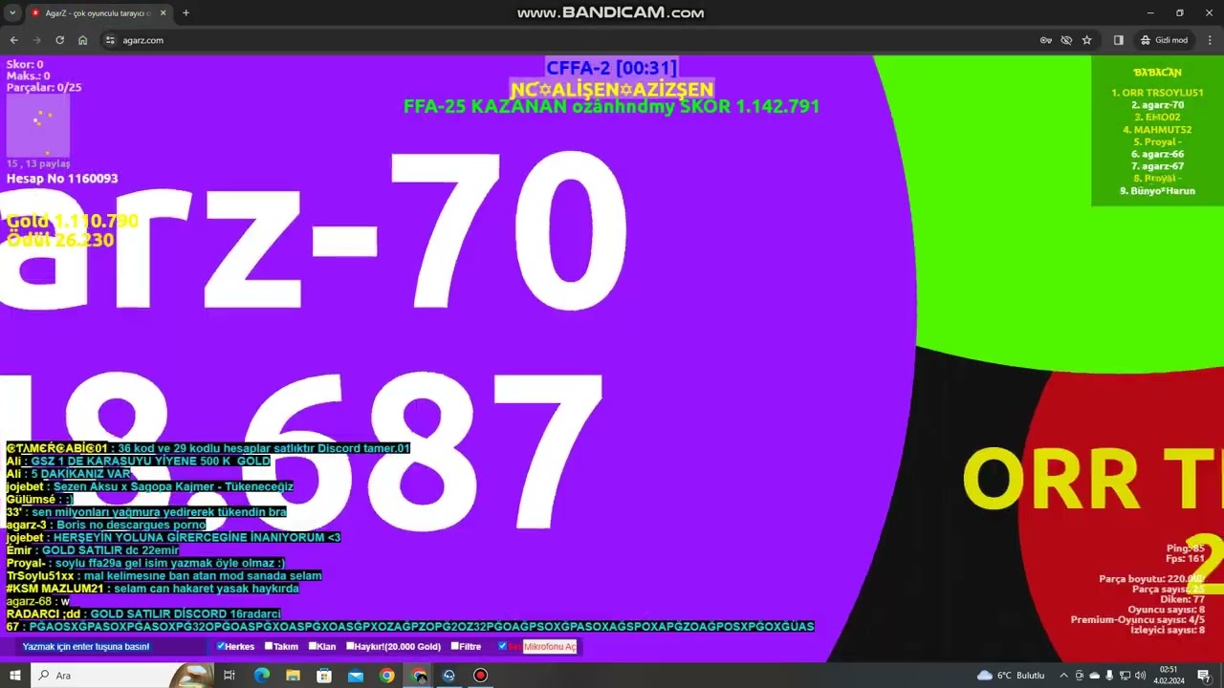This screenshot has width=1224, height=688.
Task: Tick the Haykır!(20.000 Gold) checkbox
Action: coord(350,647)
